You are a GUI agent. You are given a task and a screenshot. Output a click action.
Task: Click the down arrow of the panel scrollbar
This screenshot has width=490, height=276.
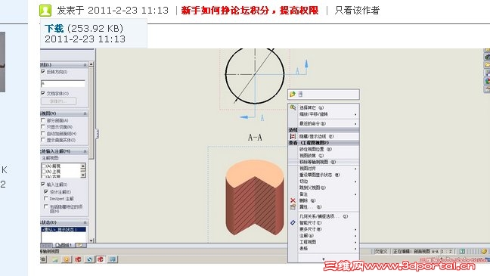[91, 240]
